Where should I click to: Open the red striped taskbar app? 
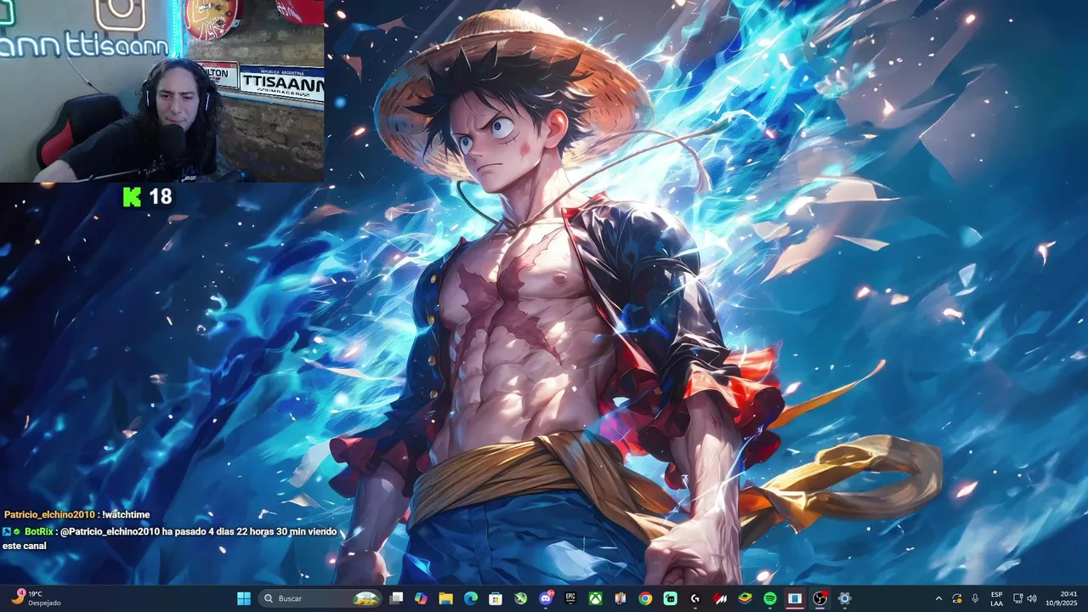(x=720, y=598)
